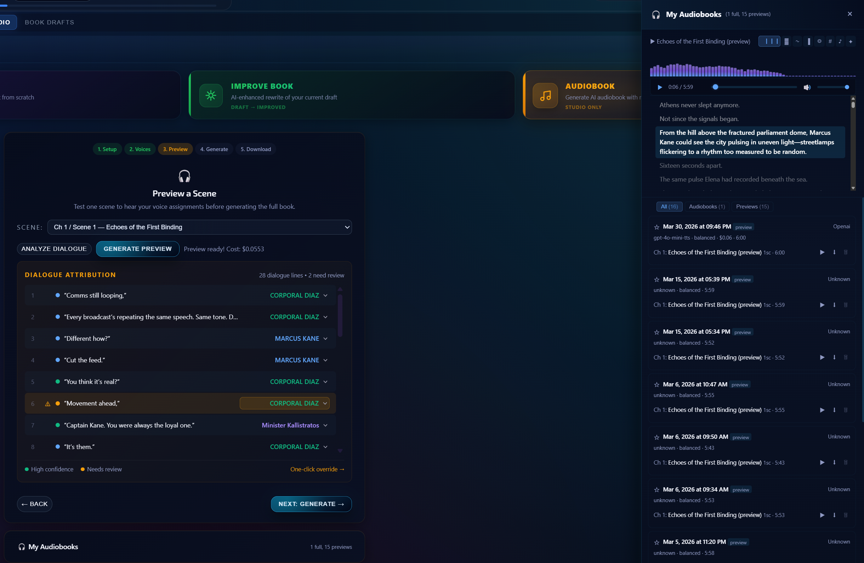Open speaker dropdown for "Movement ahead," line
Viewport: 864px width, 563px height.
[285, 403]
